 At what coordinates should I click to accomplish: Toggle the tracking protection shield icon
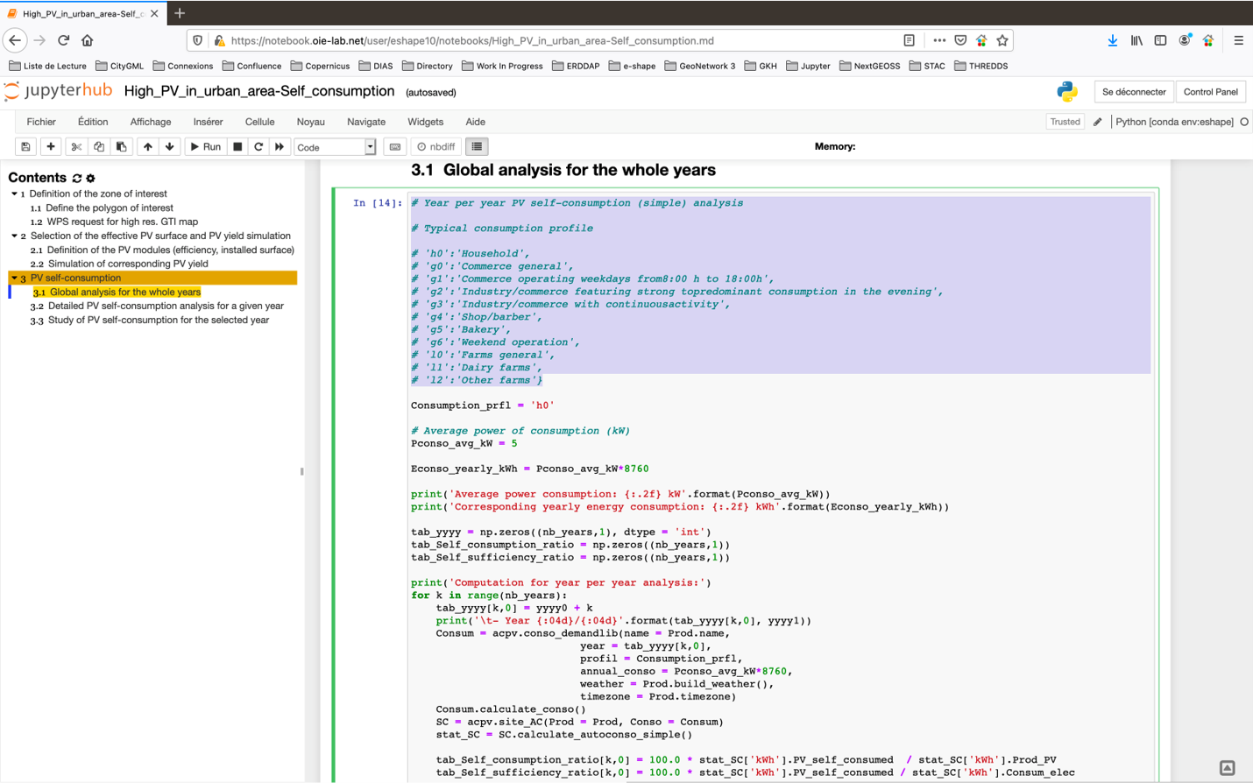pyautogui.click(x=196, y=40)
